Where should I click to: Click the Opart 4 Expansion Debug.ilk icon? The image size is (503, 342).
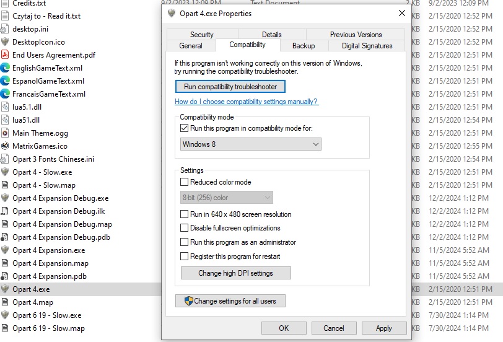click(5, 211)
